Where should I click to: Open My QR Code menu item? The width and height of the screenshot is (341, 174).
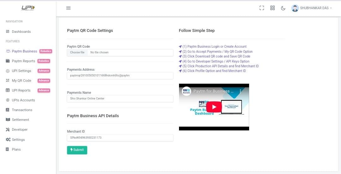pos(21,81)
